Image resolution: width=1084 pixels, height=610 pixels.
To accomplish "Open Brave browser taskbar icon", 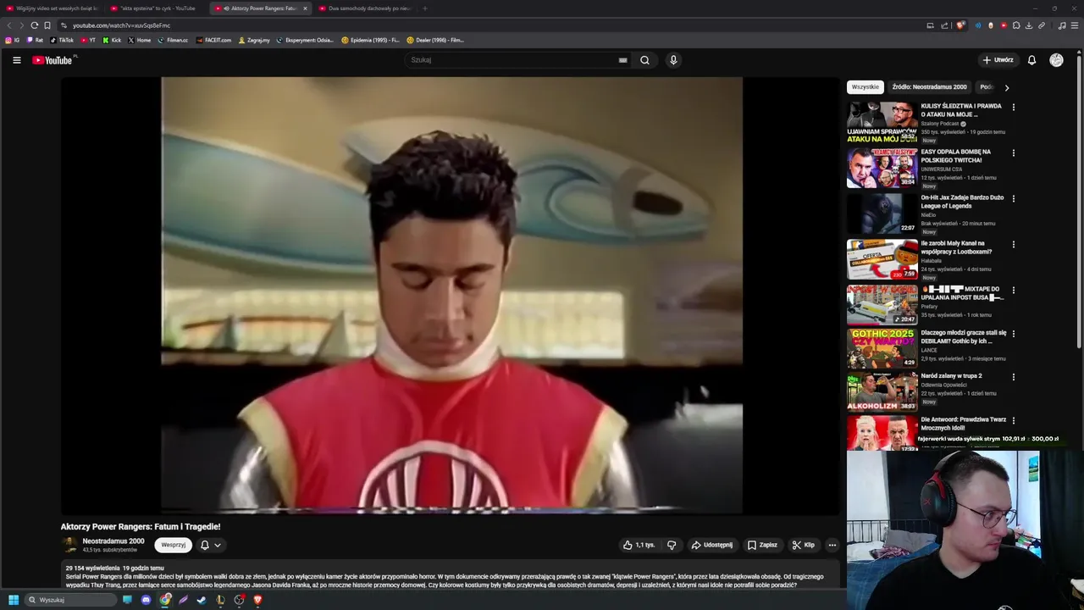I will pyautogui.click(x=257, y=600).
